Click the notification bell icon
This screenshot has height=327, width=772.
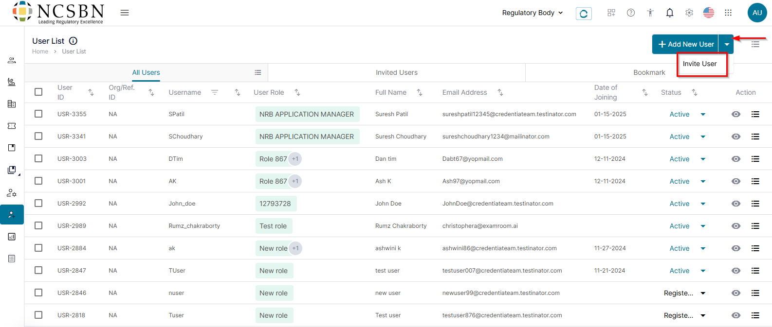(x=670, y=13)
